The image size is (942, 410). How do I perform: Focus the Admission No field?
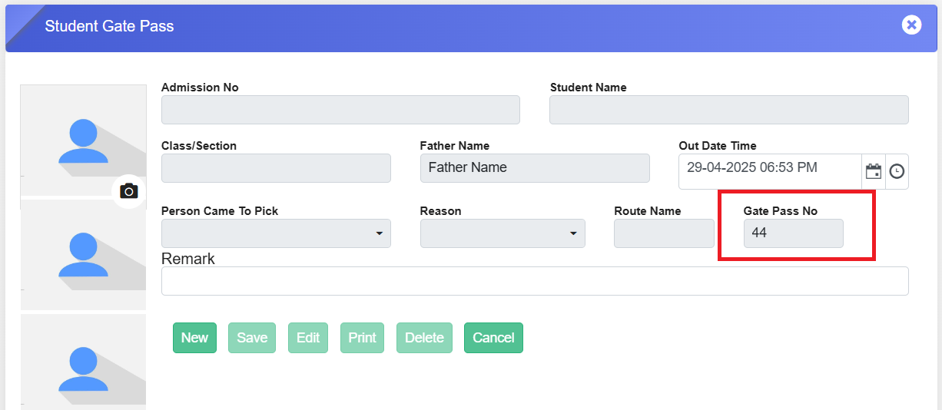(x=340, y=110)
